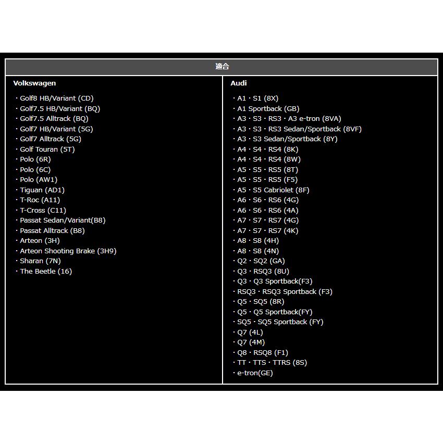Choose Tiguan (AD1) from the Volkswagen list
Viewport: 443px width, 443px height.
pyautogui.click(x=42, y=190)
